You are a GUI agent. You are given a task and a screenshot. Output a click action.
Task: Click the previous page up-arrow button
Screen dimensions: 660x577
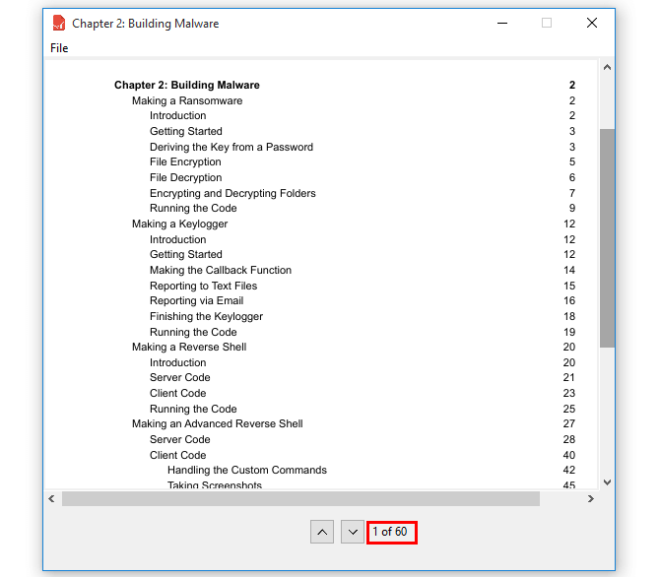click(x=322, y=532)
